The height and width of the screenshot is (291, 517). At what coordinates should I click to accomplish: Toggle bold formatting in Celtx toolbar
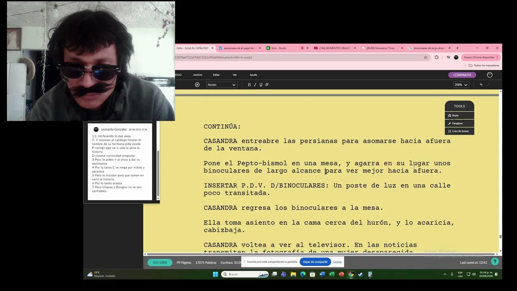pyautogui.click(x=249, y=85)
